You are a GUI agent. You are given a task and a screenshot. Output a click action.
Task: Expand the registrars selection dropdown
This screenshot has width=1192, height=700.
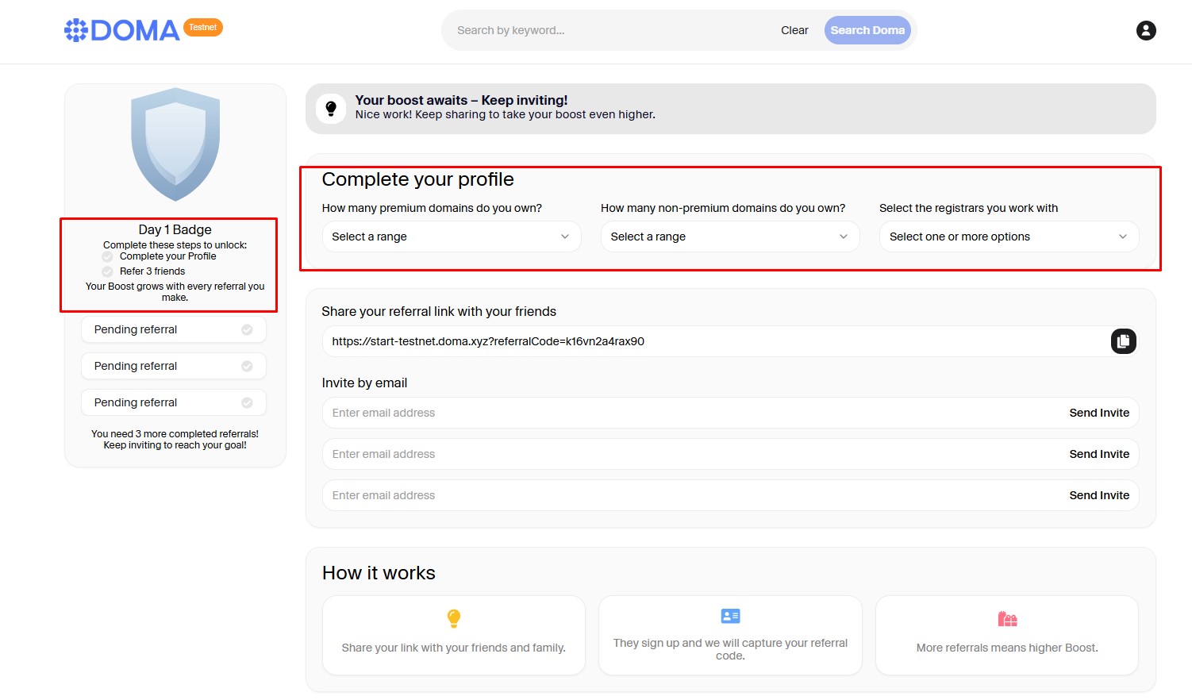point(1008,237)
